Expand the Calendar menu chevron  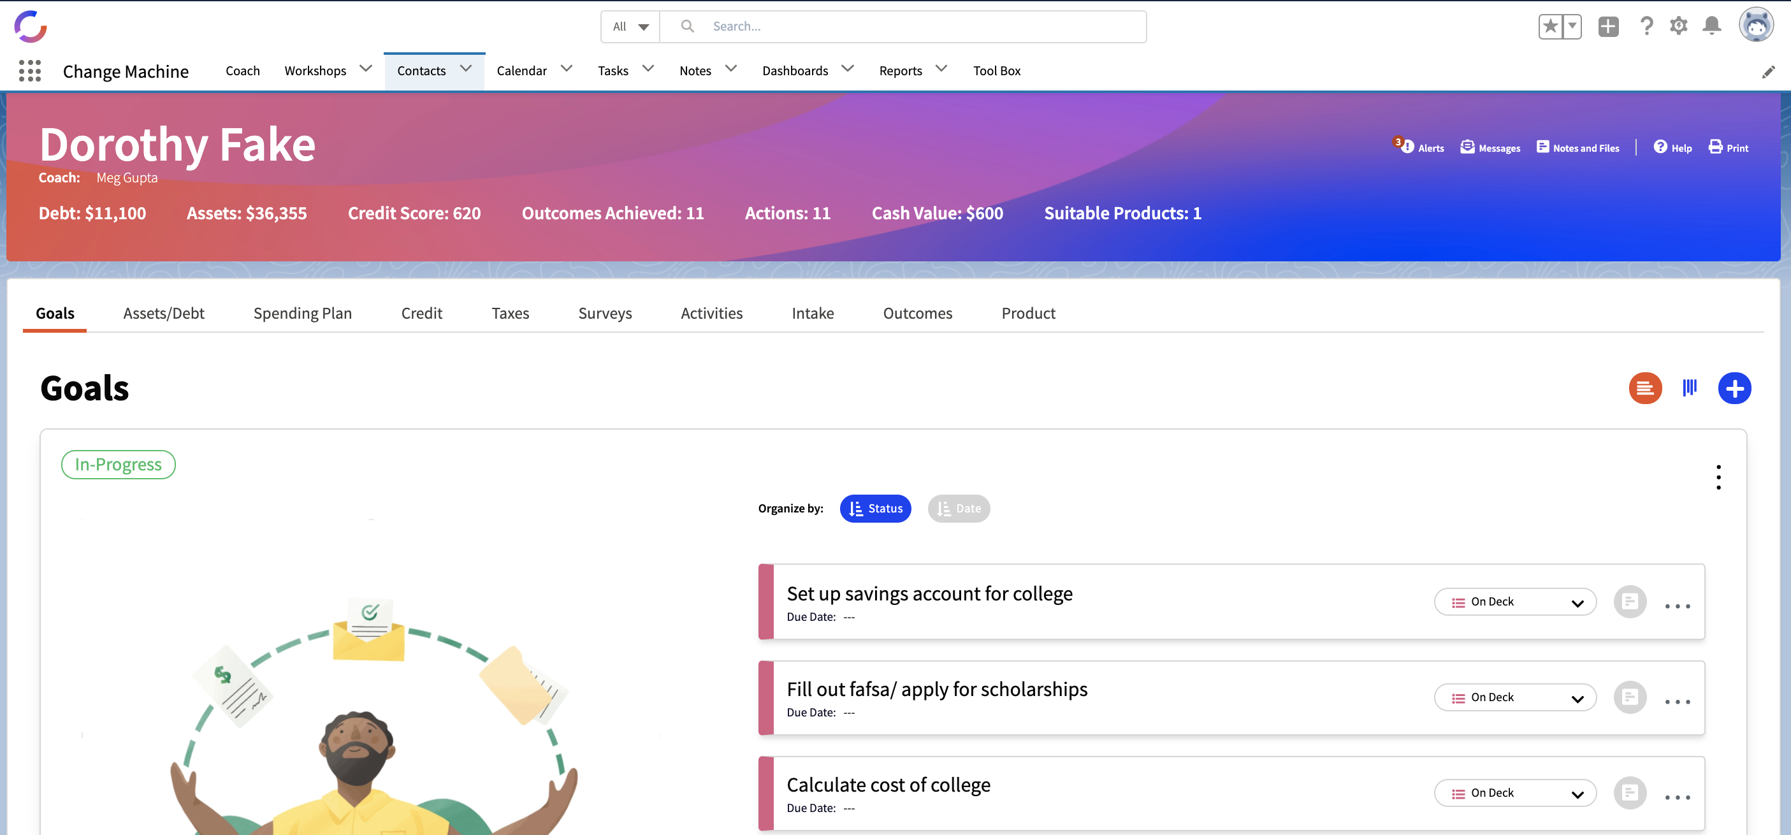[x=567, y=68]
